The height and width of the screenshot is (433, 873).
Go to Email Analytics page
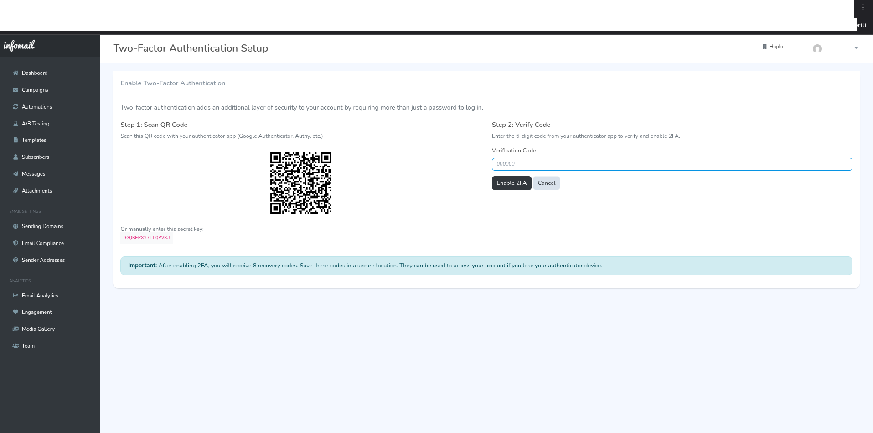[40, 296]
